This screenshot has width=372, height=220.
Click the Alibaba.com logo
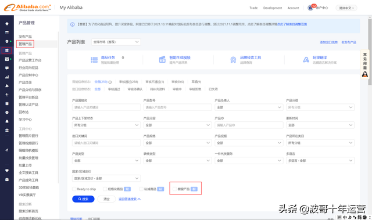pos(27,8)
